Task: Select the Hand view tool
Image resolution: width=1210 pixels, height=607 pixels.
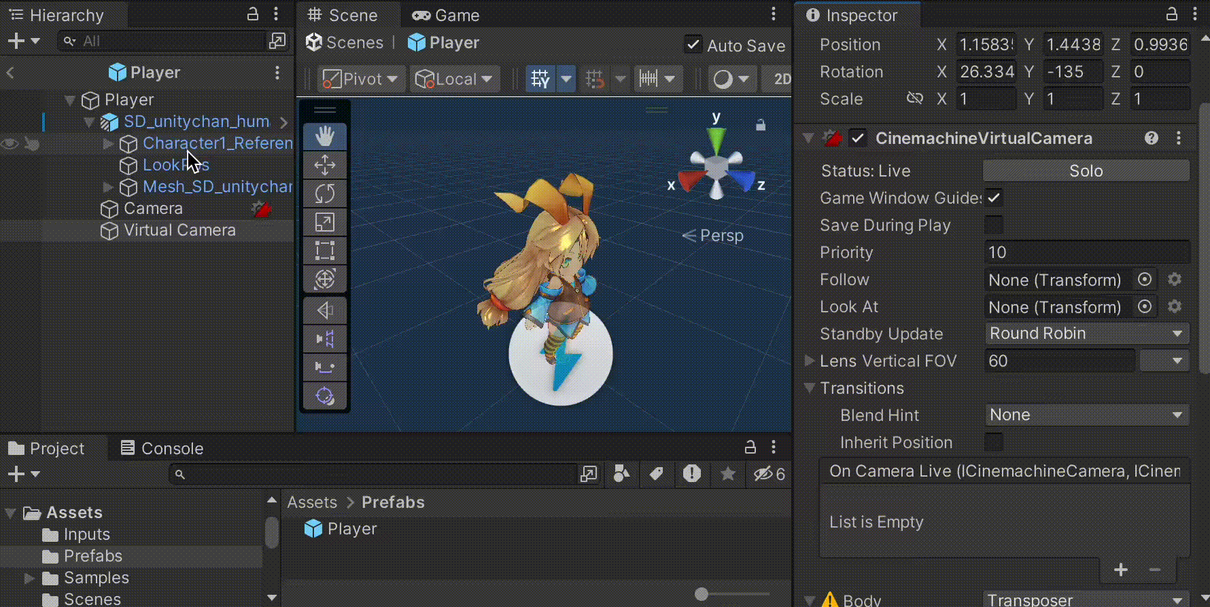Action: (x=325, y=136)
